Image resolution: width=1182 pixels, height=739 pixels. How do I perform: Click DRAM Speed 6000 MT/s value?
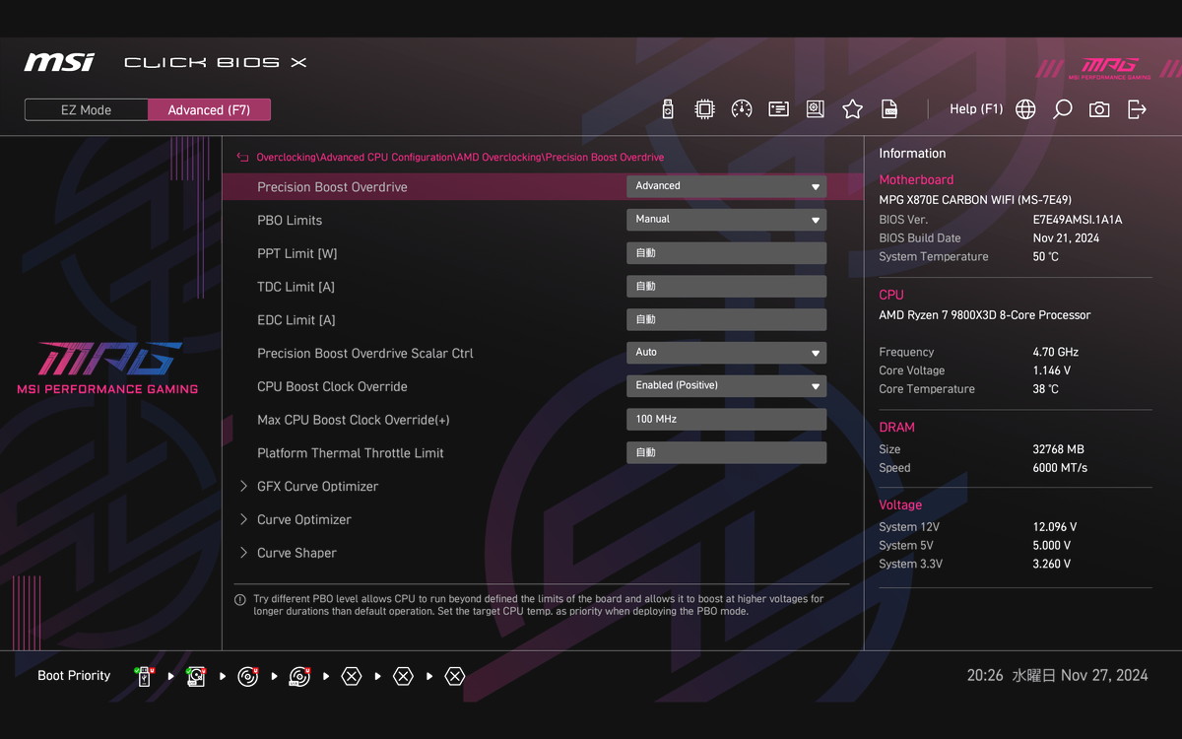pos(1060,468)
